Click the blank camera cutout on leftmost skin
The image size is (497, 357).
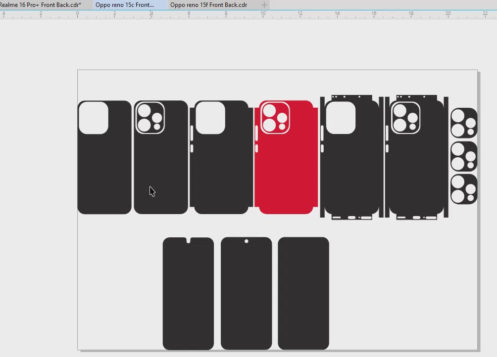click(94, 118)
